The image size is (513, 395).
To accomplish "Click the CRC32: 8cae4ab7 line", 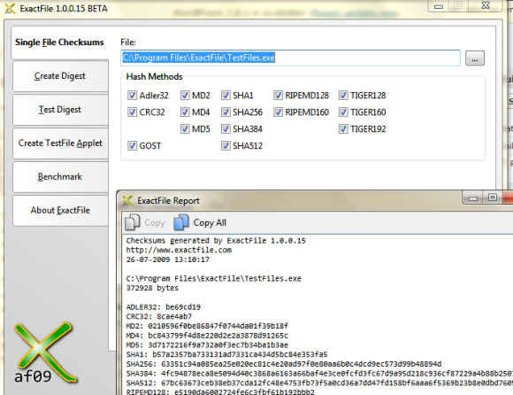I will coord(159,317).
